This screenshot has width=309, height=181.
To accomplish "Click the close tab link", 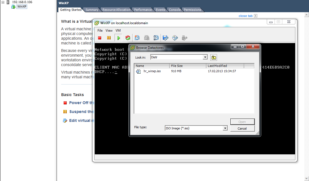I will [x=246, y=16].
